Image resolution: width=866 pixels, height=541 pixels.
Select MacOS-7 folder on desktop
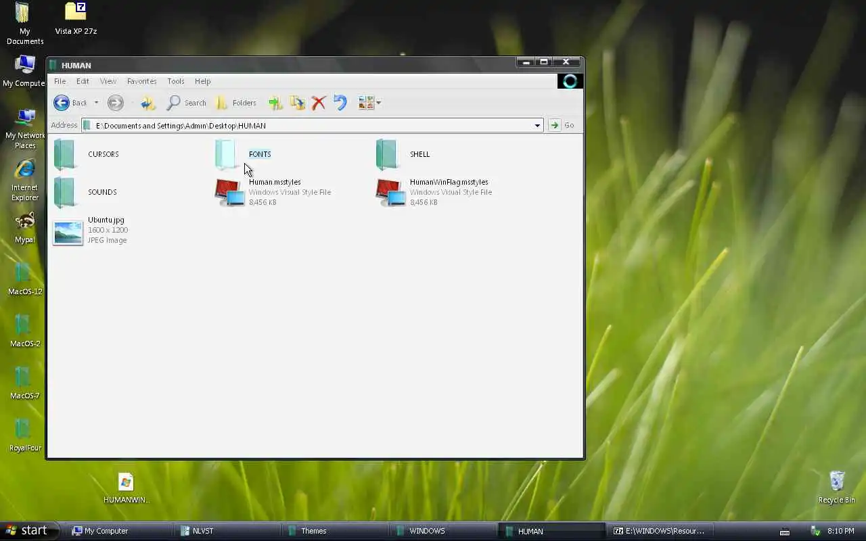tap(25, 383)
